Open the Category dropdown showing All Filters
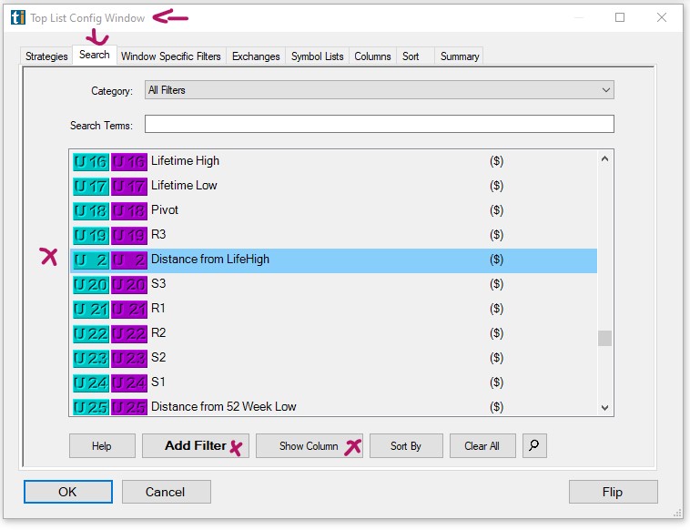 [x=379, y=90]
